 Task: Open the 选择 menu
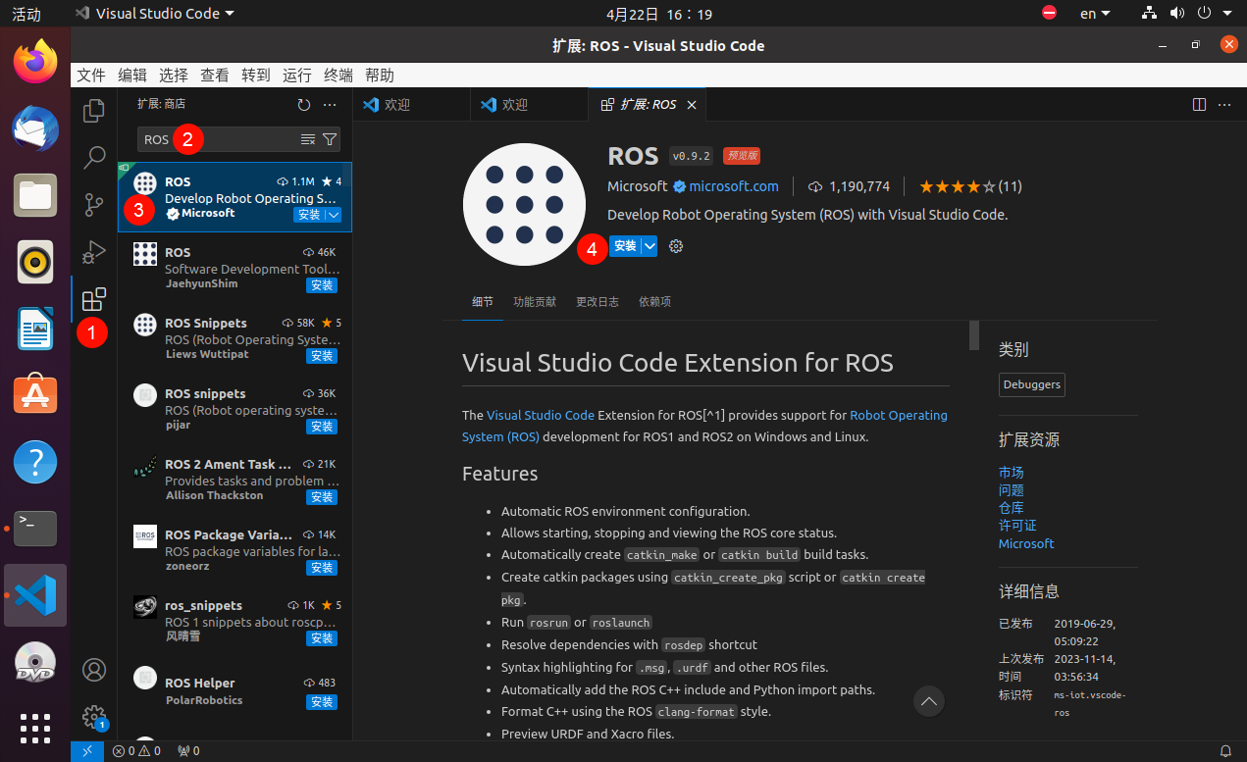pyautogui.click(x=174, y=76)
